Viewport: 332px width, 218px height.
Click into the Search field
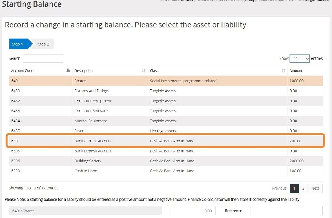[x=43, y=59]
